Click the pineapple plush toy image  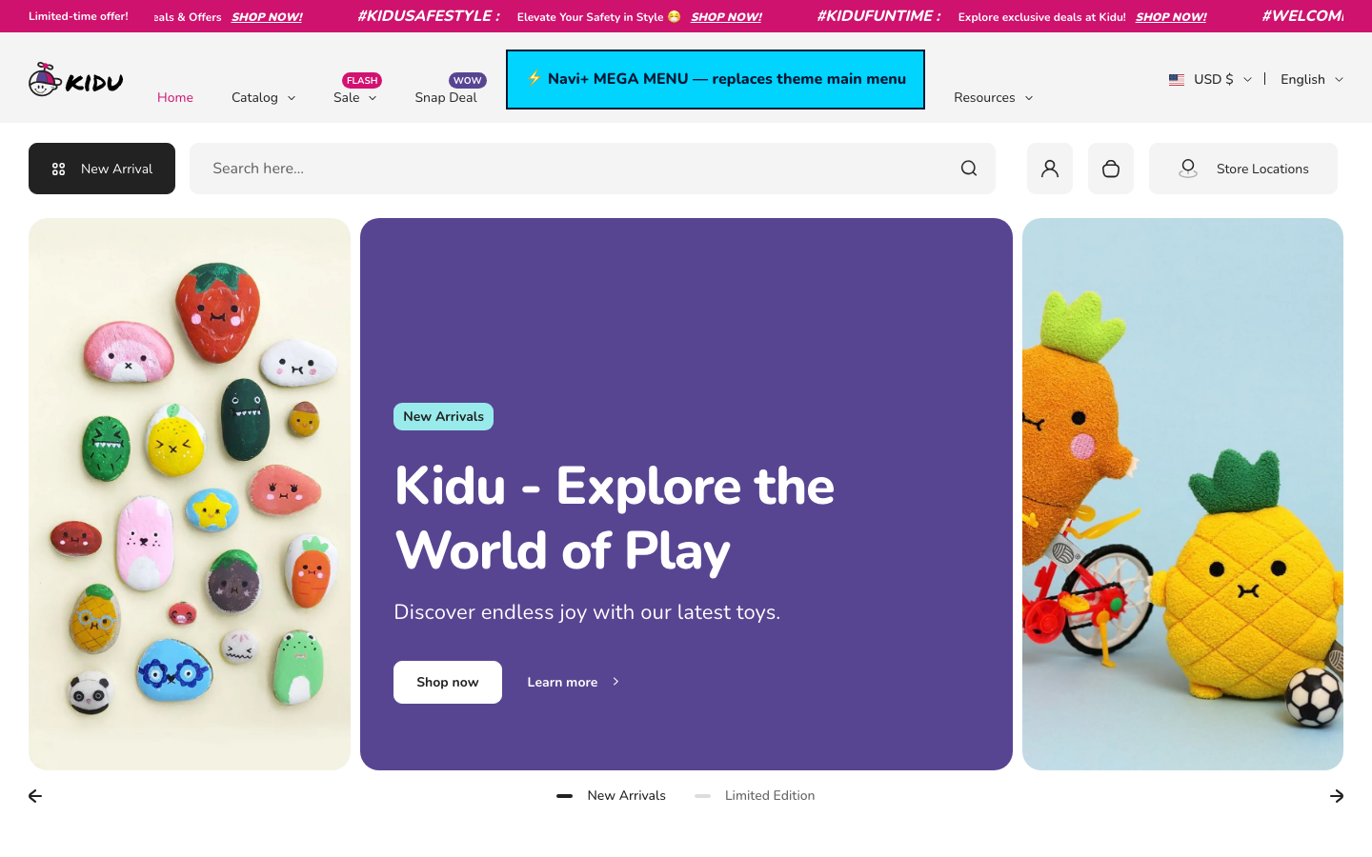[x=1182, y=494]
